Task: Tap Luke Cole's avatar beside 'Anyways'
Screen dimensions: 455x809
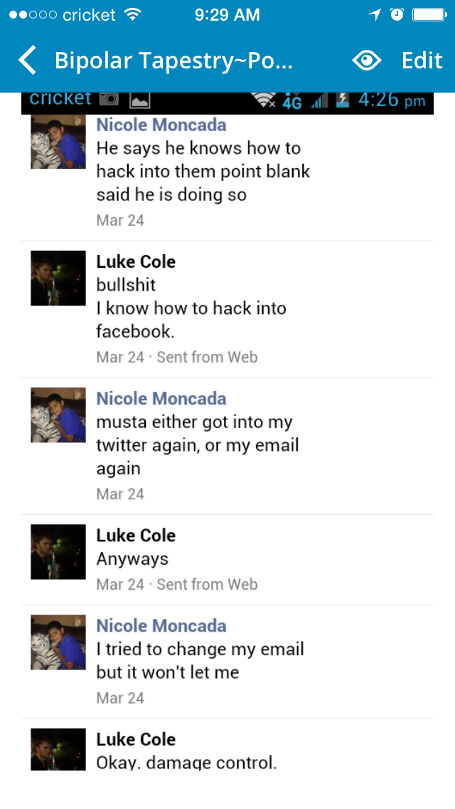Action: tap(58, 551)
